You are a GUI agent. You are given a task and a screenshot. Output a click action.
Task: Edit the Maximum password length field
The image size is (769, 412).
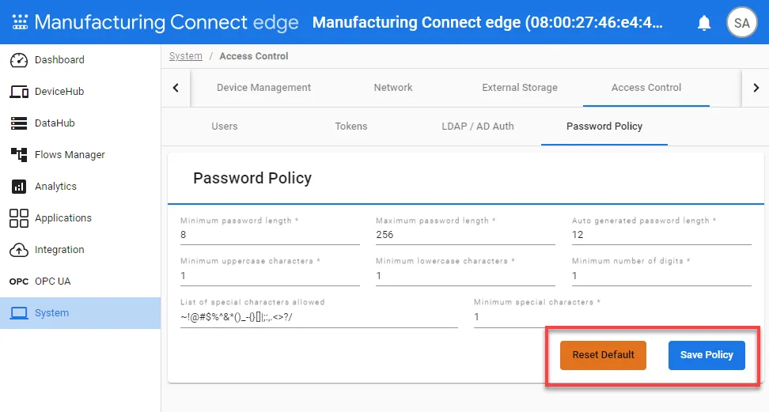pyautogui.click(x=465, y=235)
